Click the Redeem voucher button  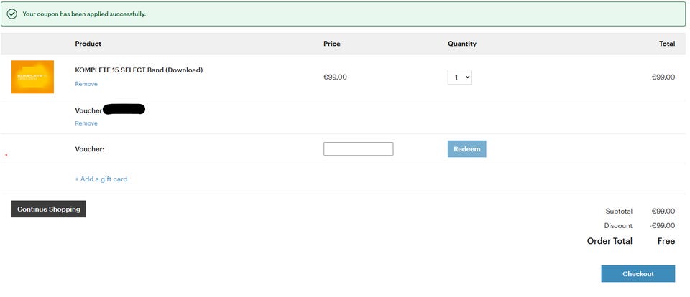coord(467,149)
